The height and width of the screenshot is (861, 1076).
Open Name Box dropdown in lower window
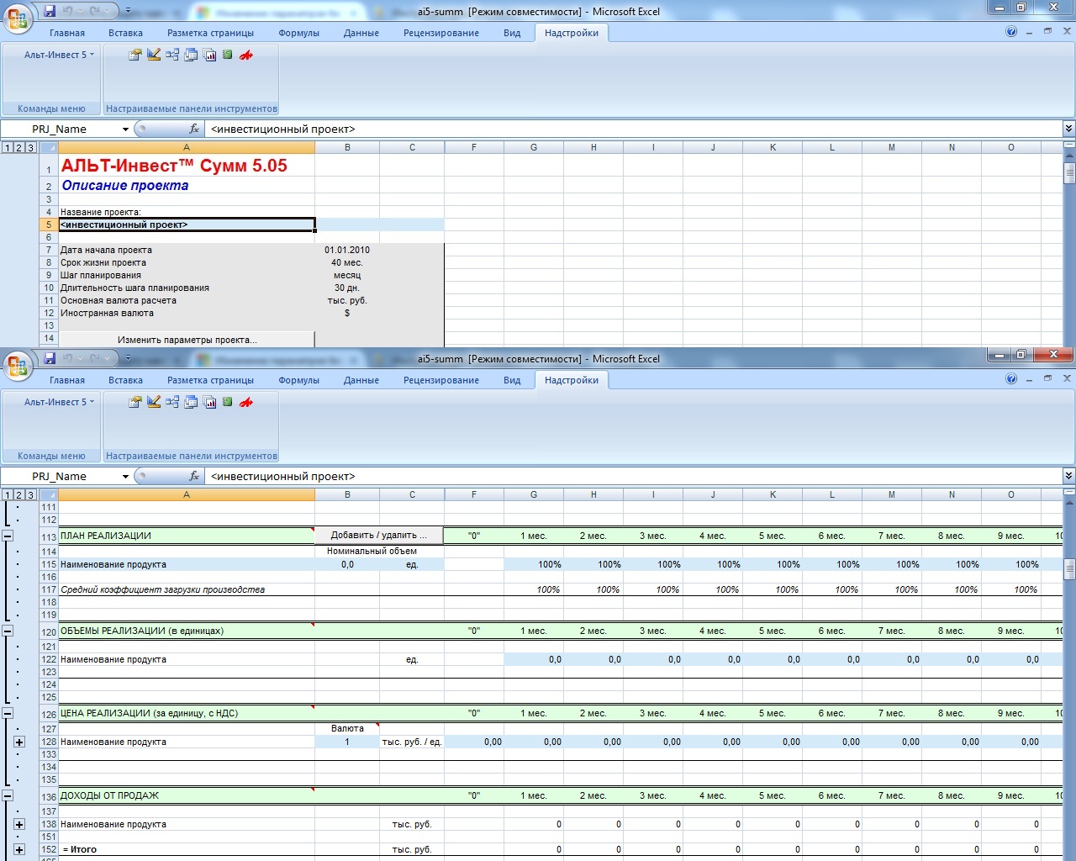pyautogui.click(x=125, y=476)
